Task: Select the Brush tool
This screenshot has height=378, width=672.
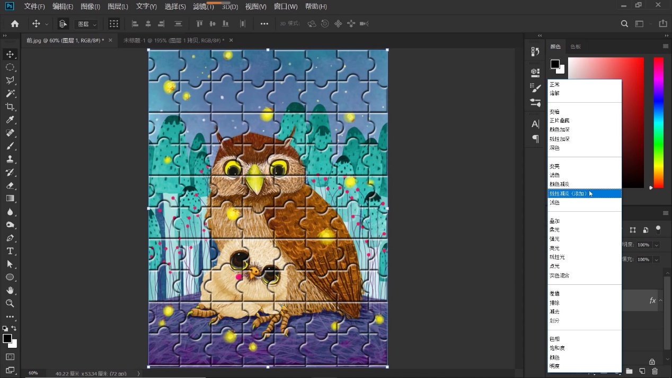Action: pos(10,146)
